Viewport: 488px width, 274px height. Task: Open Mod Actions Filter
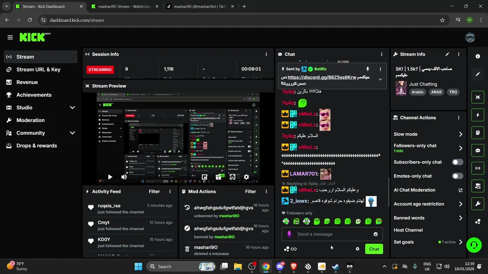point(250,191)
